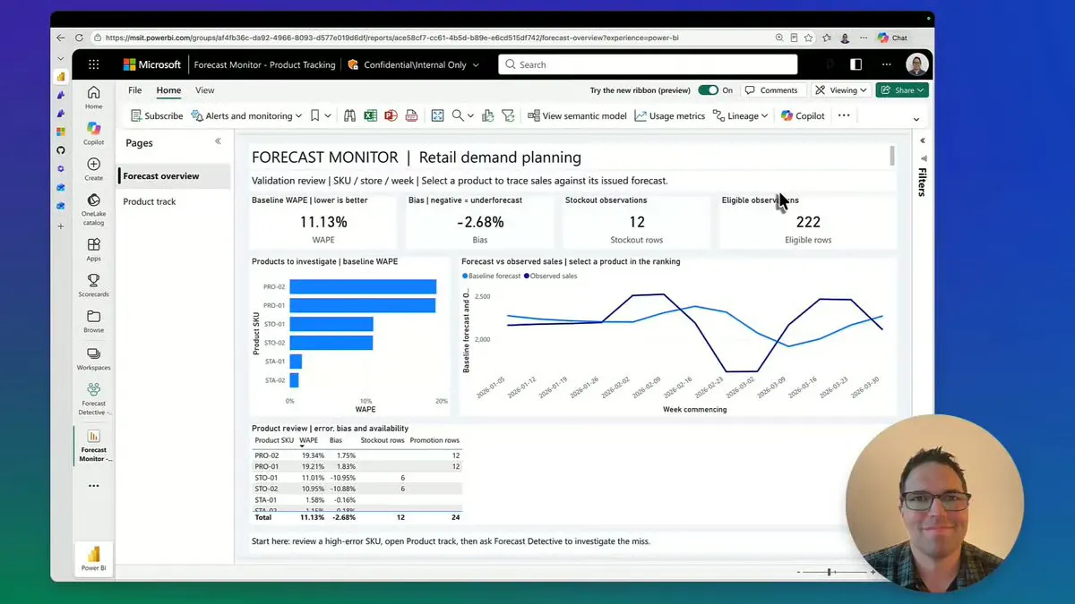Select the Forecast overview page

(173, 176)
